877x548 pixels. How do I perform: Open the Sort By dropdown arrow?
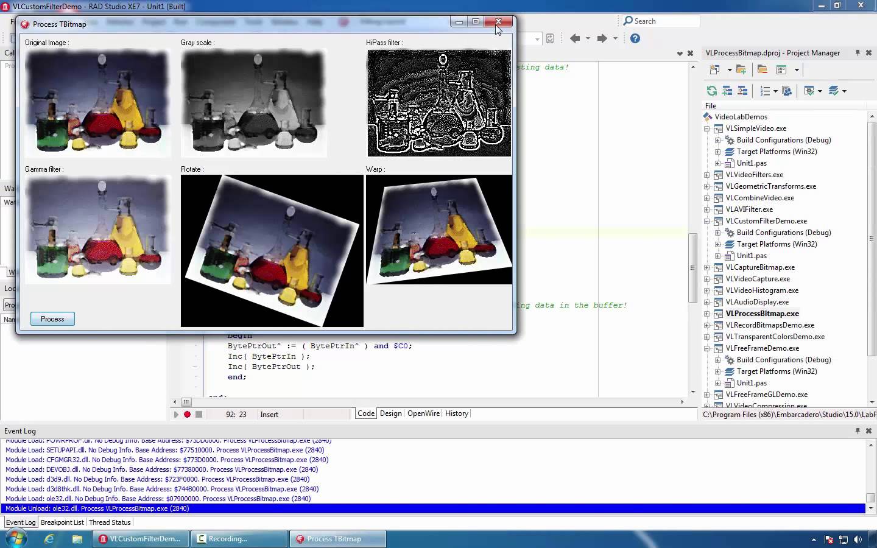[x=775, y=91]
